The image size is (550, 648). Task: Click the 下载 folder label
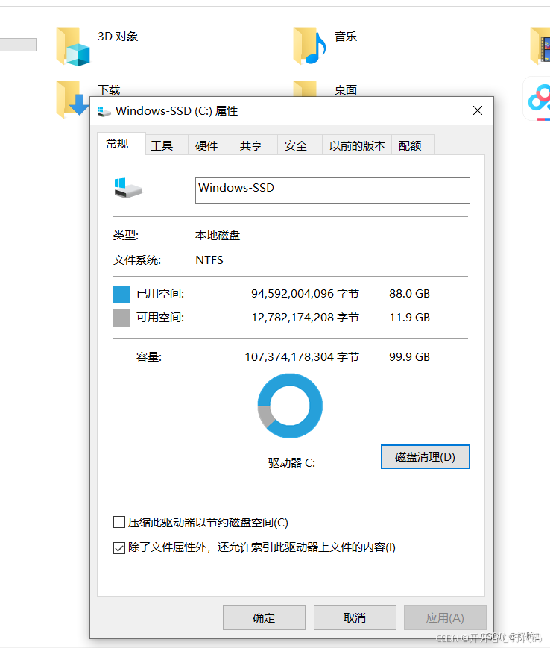click(x=109, y=89)
